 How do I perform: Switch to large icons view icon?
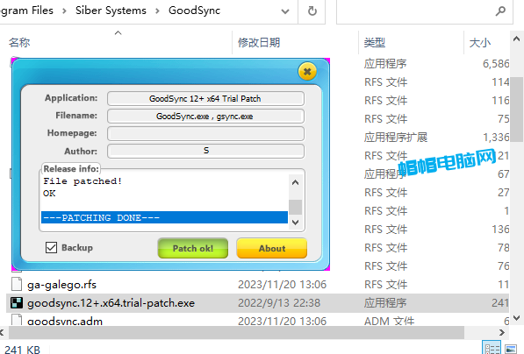click(511, 349)
